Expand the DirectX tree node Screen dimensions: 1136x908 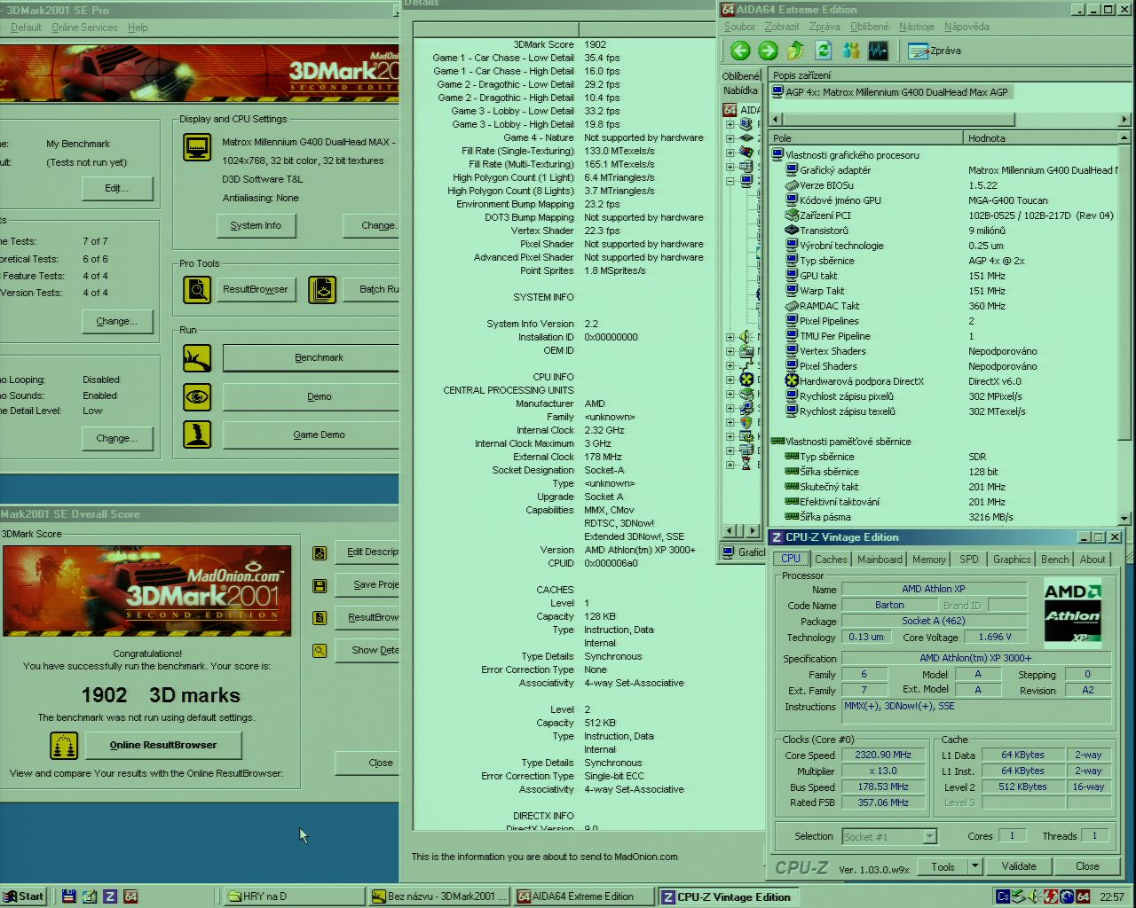730,380
